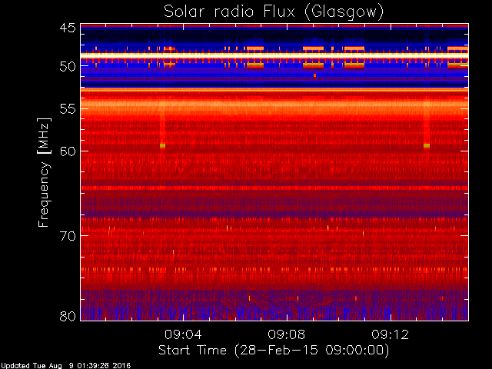Click the 'Updated Tue Aug 9' timestamp text
The width and height of the screenshot is (492, 369).
pyautogui.click(x=65, y=366)
